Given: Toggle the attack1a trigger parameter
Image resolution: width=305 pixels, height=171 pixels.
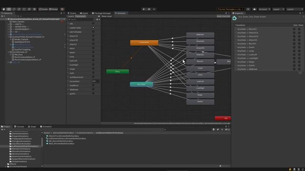Looking at the screenshot, I should click(93, 36).
